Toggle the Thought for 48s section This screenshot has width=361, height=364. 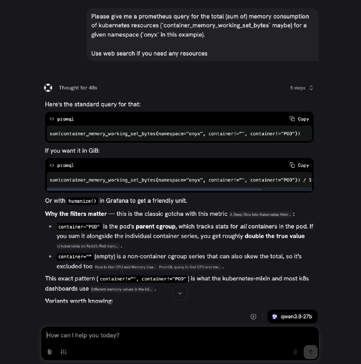click(x=78, y=88)
